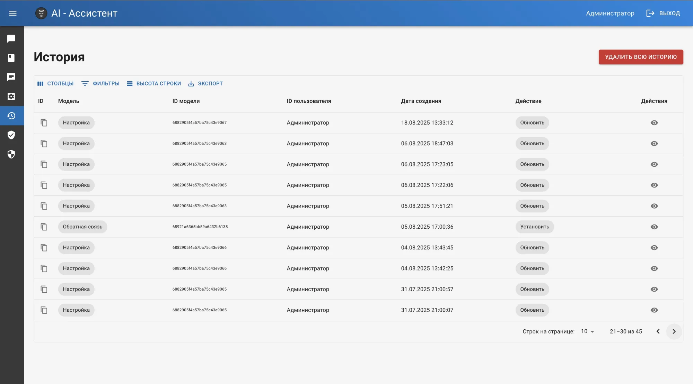Open the shield checkmark sidebar section
This screenshot has height=384, width=693.
(x=11, y=135)
